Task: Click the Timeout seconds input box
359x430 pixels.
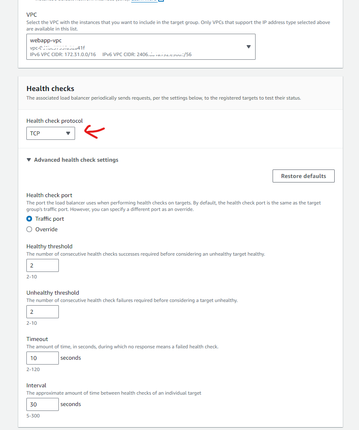Action: tap(43, 358)
